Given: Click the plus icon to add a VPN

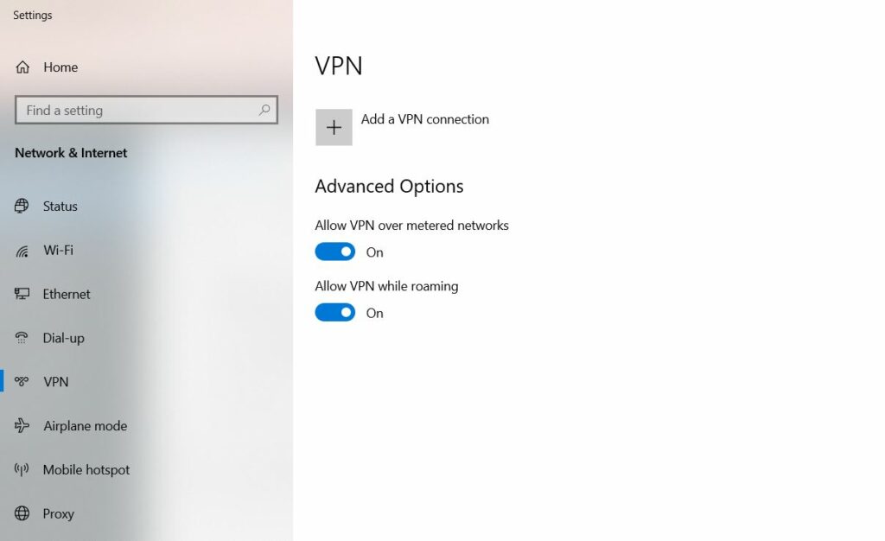Looking at the screenshot, I should [334, 126].
